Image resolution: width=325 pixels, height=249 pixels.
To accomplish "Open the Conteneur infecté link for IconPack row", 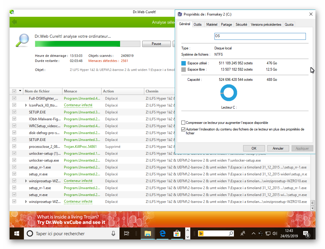I will click(78, 105).
